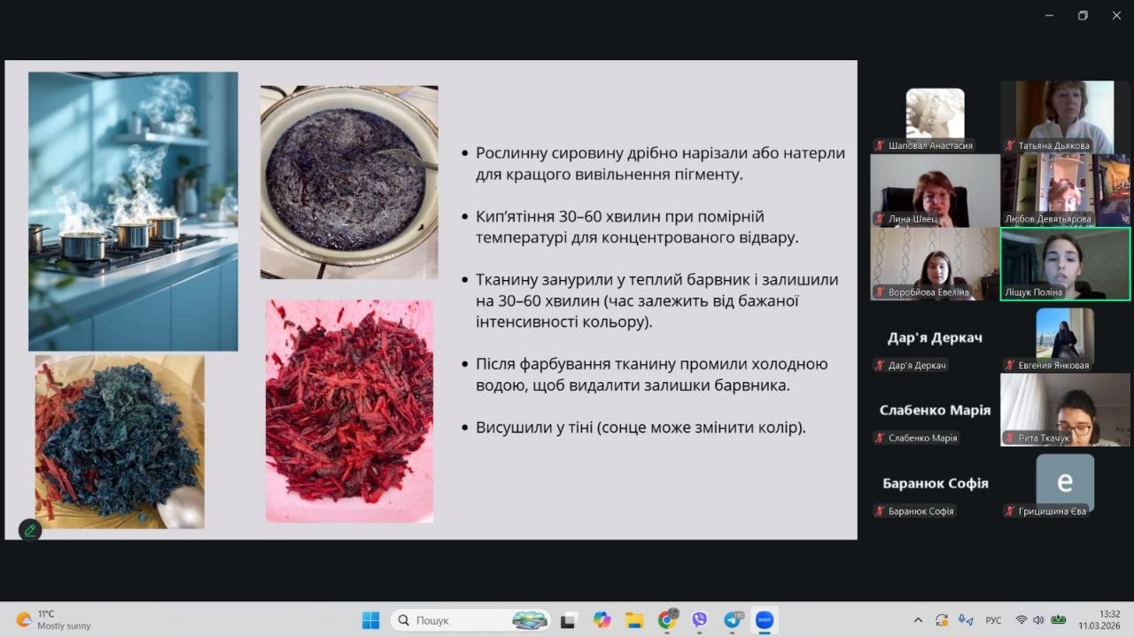Click the green annotation pencil icon
Viewport: 1134px width, 637px height.
point(30,530)
